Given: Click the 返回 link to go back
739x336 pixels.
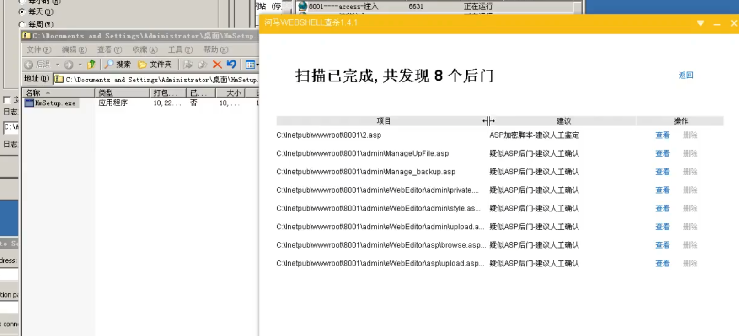Looking at the screenshot, I should click(x=685, y=75).
